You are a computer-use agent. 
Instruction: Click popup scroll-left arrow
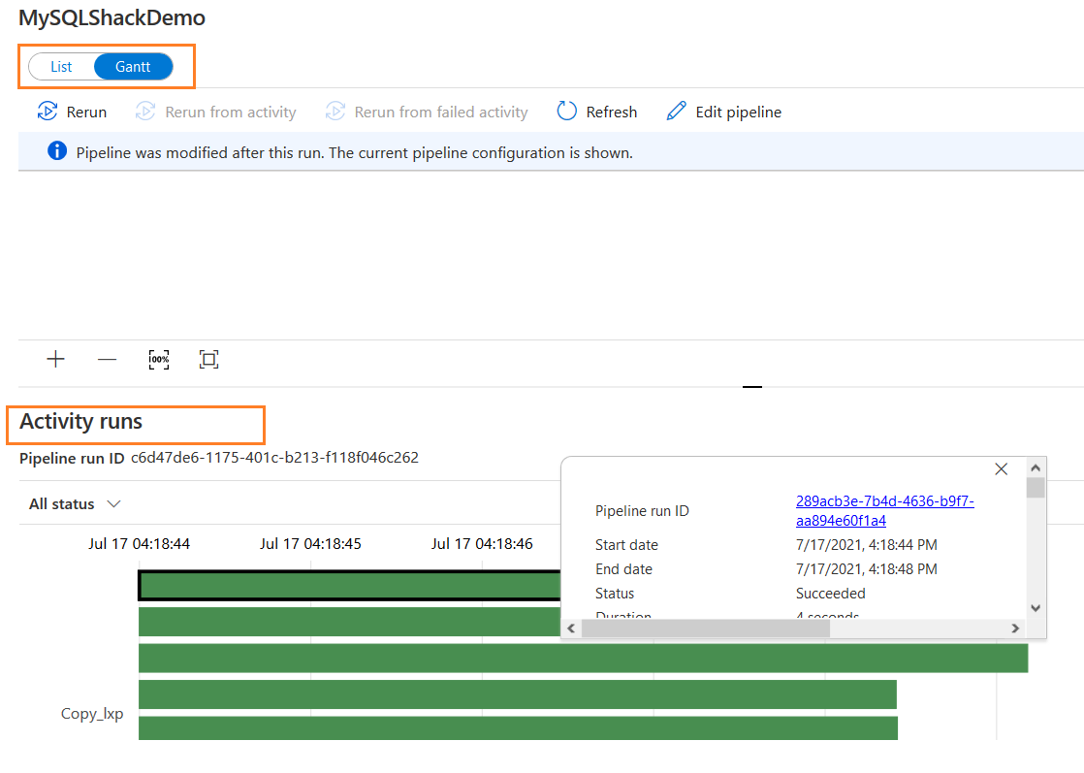pyautogui.click(x=571, y=628)
